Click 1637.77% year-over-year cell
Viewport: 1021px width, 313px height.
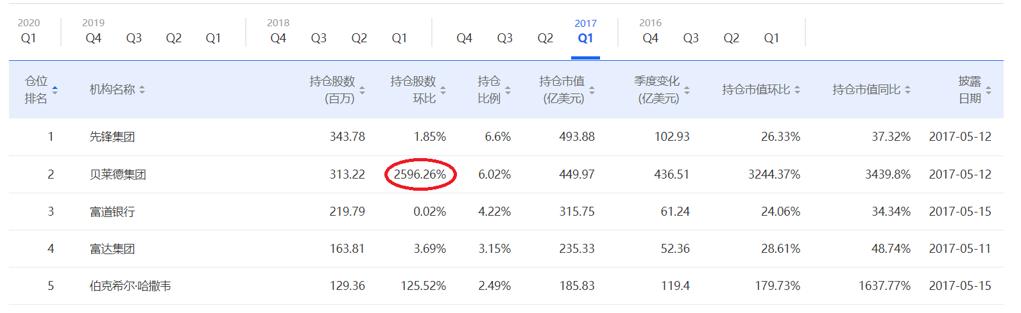pyautogui.click(x=884, y=286)
